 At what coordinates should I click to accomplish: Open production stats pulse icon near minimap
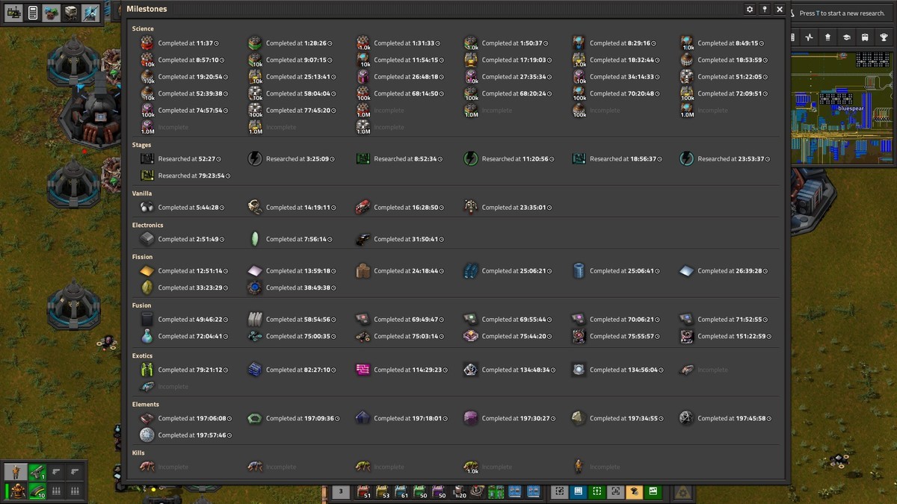click(810, 37)
